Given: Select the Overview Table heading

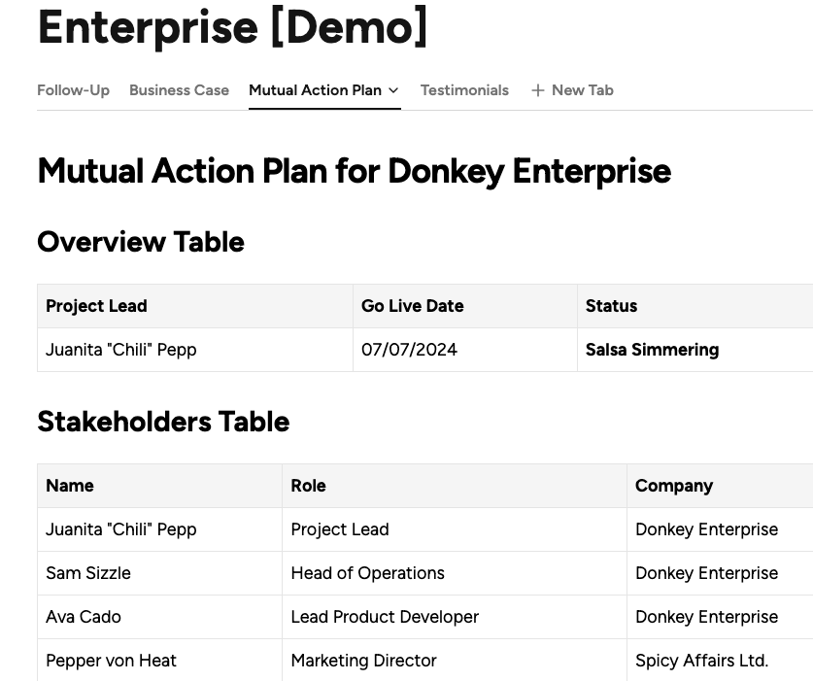Looking at the screenshot, I should (141, 242).
